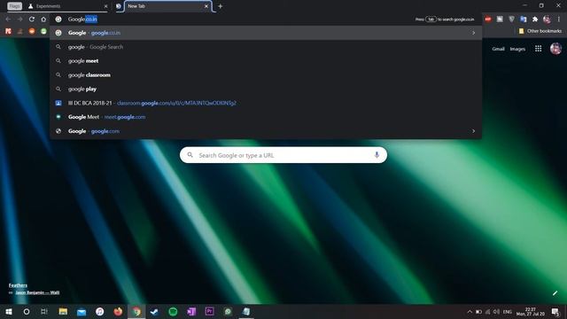Open the green round bookmark icon
Image resolution: width=567 pixels, height=319 pixels.
click(x=43, y=32)
